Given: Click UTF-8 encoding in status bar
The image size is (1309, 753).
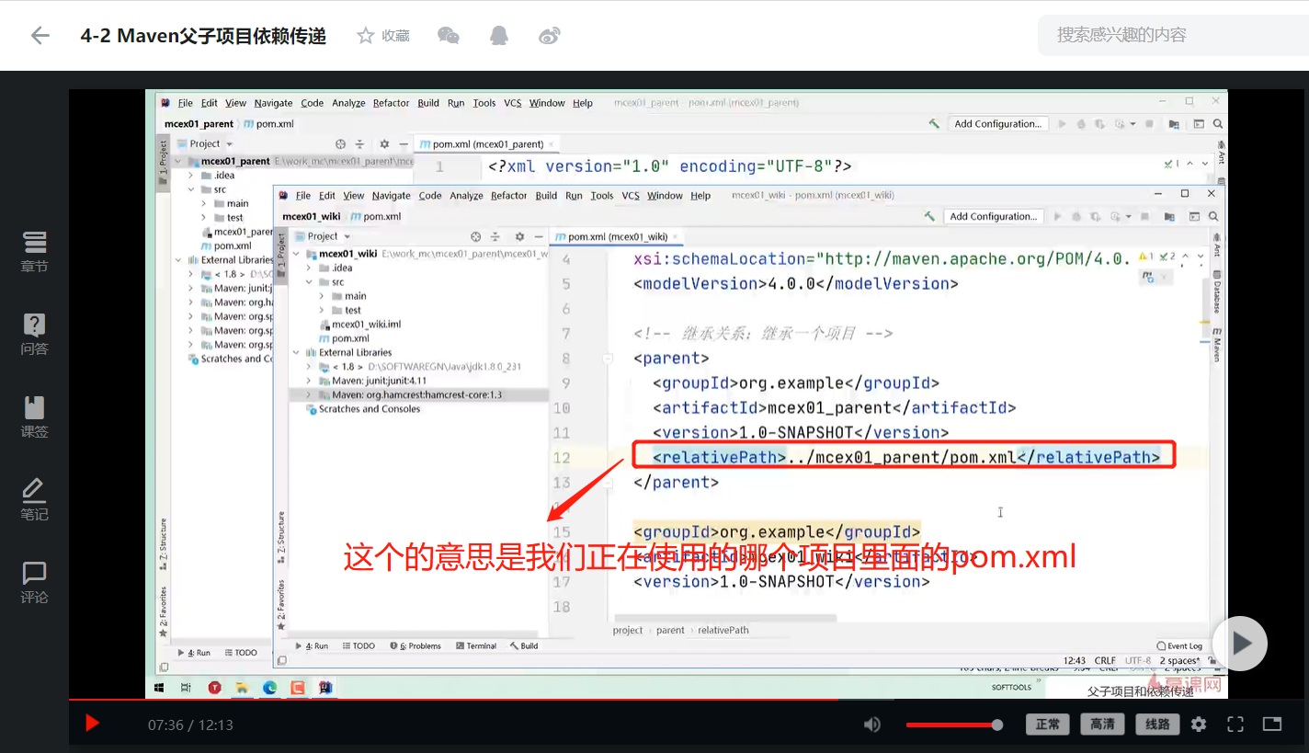Looking at the screenshot, I should coord(1137,660).
